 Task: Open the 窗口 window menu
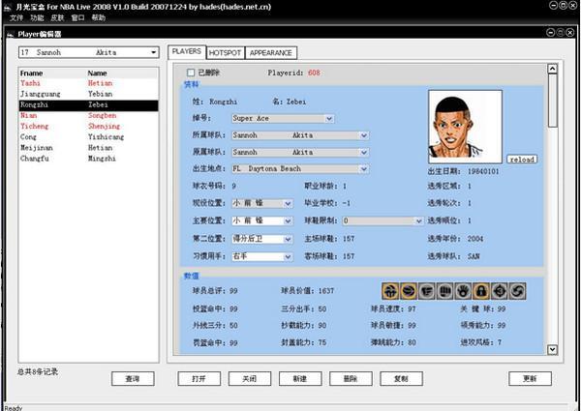pyautogui.click(x=77, y=17)
